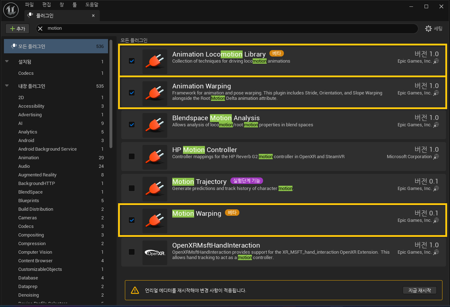The height and width of the screenshot is (307, 450).
Task: Click the plugin icon on the 플러그인 tab
Action: point(31,16)
